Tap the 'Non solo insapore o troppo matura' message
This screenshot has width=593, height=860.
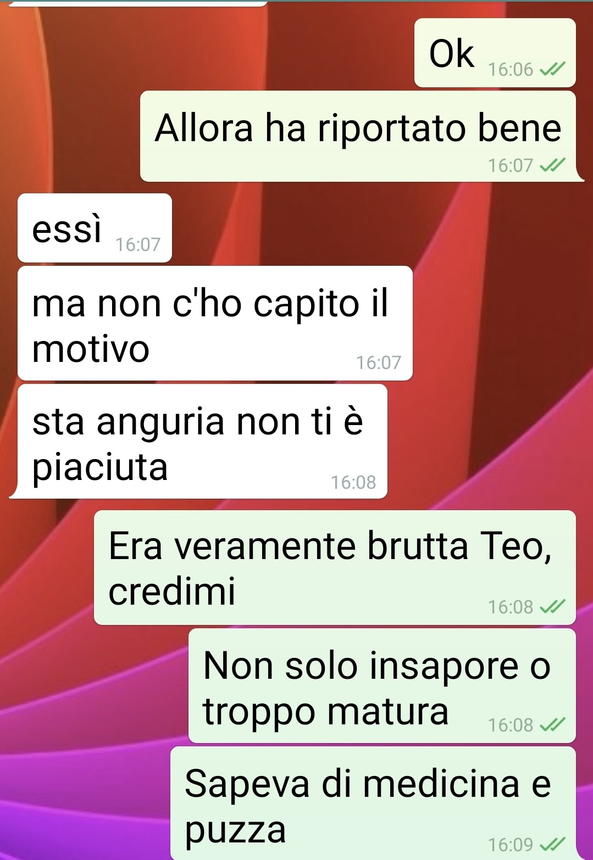pos(382,686)
